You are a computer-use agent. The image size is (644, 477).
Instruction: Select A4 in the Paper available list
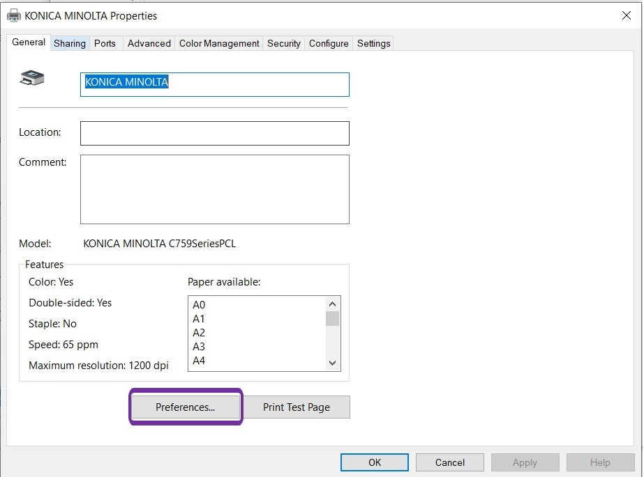[198, 361]
